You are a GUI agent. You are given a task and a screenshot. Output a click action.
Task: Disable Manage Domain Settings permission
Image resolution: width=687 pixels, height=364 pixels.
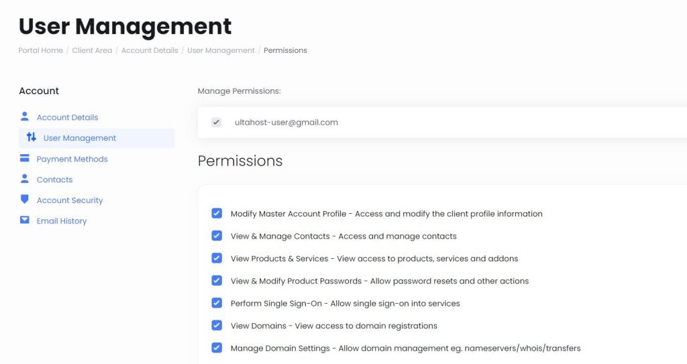[217, 348]
